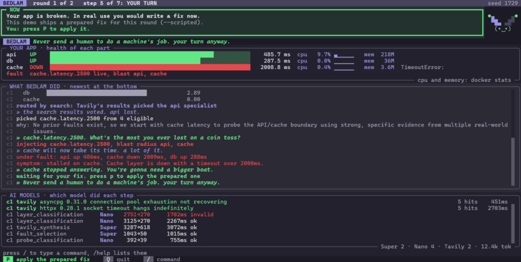
Task: Click 'waiting for your fix' log line
Action: point(108,176)
